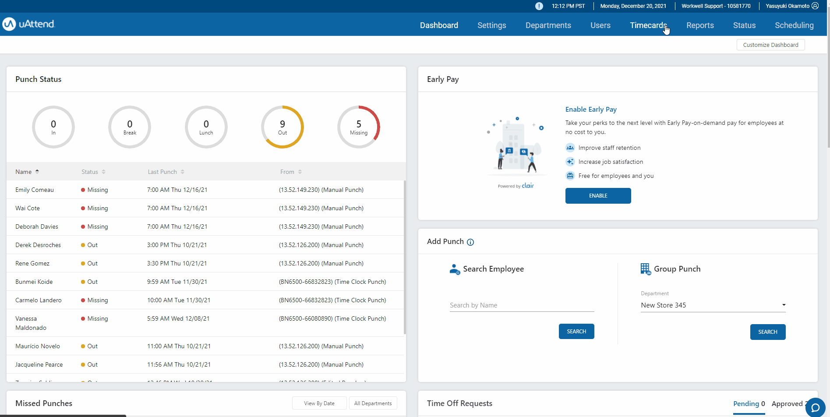Click the Group Punch building icon
The image size is (830, 417).
pos(645,269)
